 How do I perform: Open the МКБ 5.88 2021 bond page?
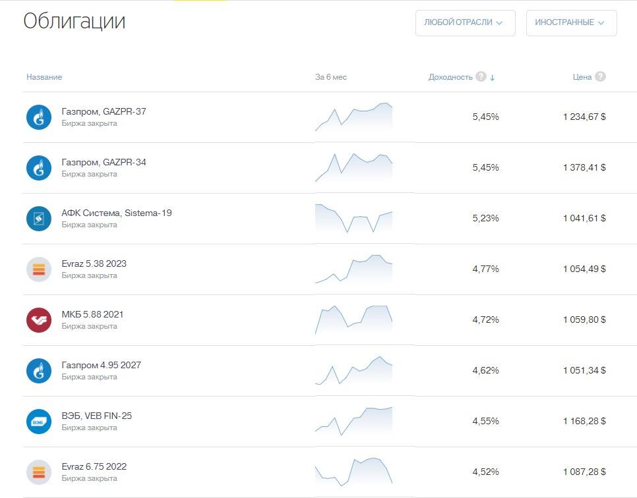pos(92,314)
